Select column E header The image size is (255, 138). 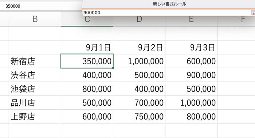[191, 19]
